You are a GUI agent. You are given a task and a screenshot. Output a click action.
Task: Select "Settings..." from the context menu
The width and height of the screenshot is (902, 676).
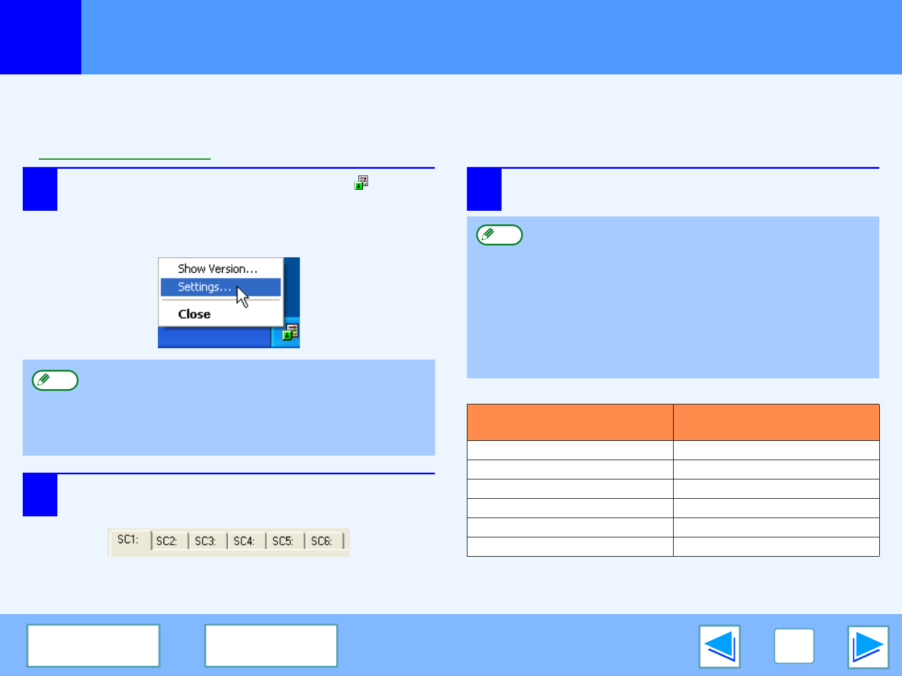coord(204,287)
